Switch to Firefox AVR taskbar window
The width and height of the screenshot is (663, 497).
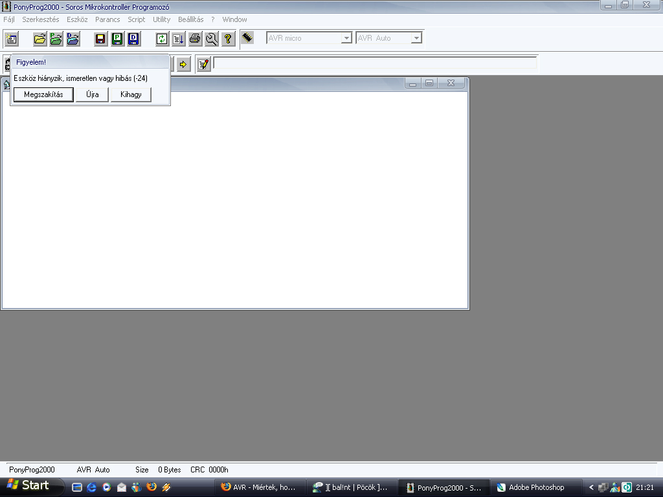260,487
